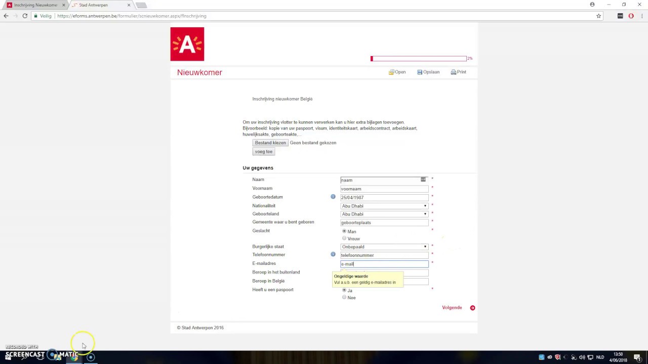The height and width of the screenshot is (364, 648).
Task: Click the red Opera extension icon
Action: click(631, 16)
